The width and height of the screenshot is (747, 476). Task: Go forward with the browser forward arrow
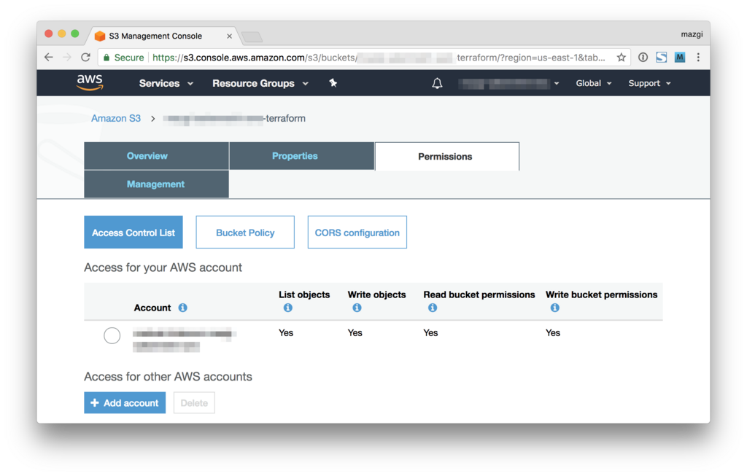pos(67,58)
